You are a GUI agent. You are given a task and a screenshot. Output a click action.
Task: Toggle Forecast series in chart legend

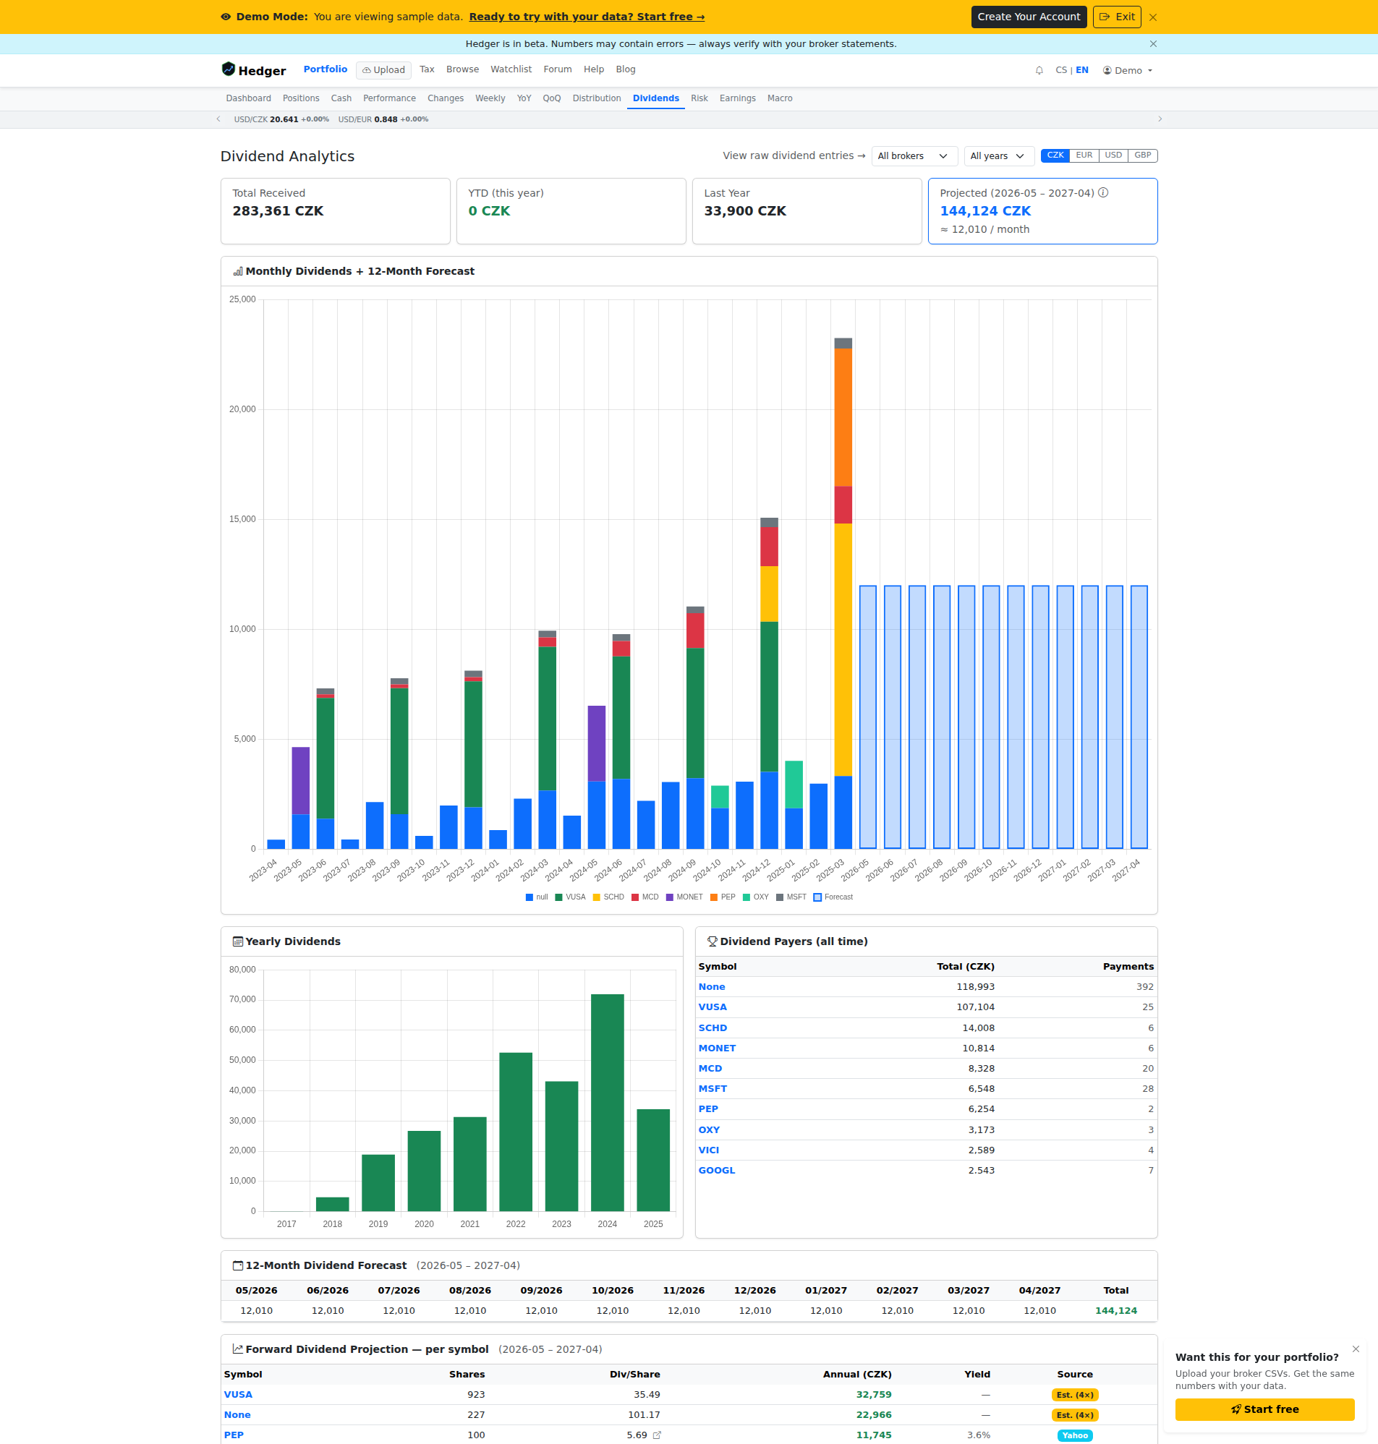click(833, 897)
